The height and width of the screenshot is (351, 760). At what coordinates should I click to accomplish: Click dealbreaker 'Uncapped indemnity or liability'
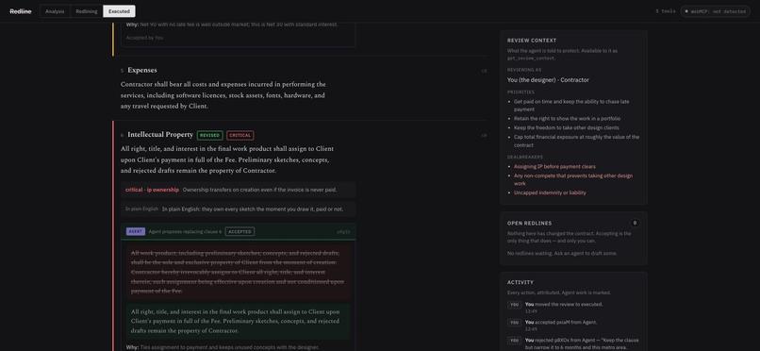pos(550,192)
